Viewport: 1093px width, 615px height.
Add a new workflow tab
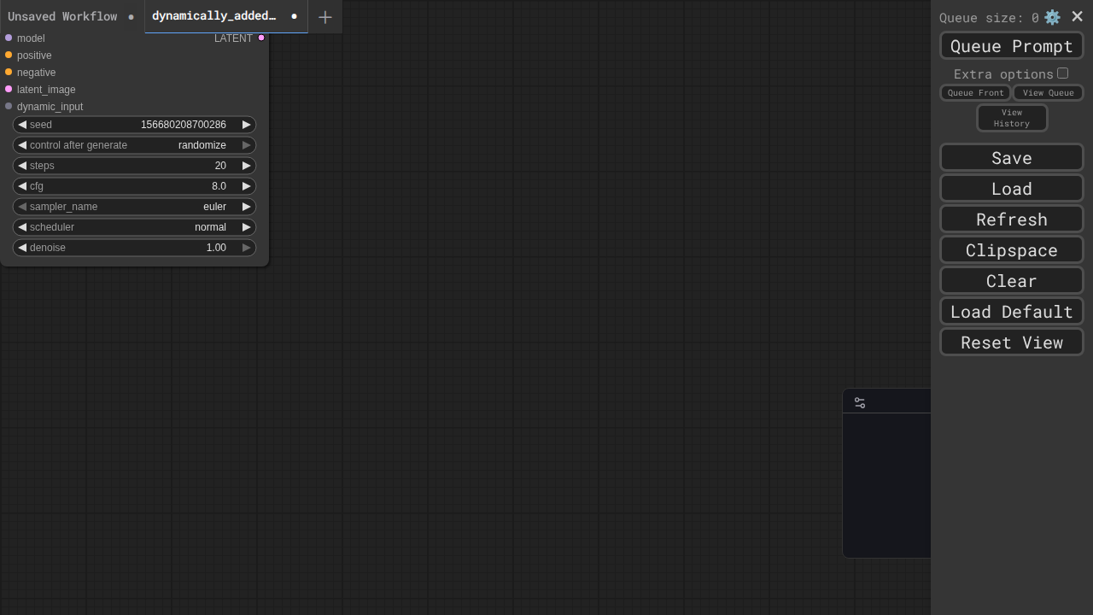(x=324, y=17)
